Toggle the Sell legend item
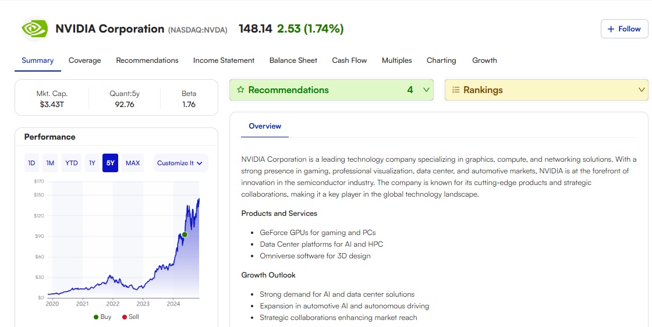Screen dimensions: 652x327 [x=130, y=317]
